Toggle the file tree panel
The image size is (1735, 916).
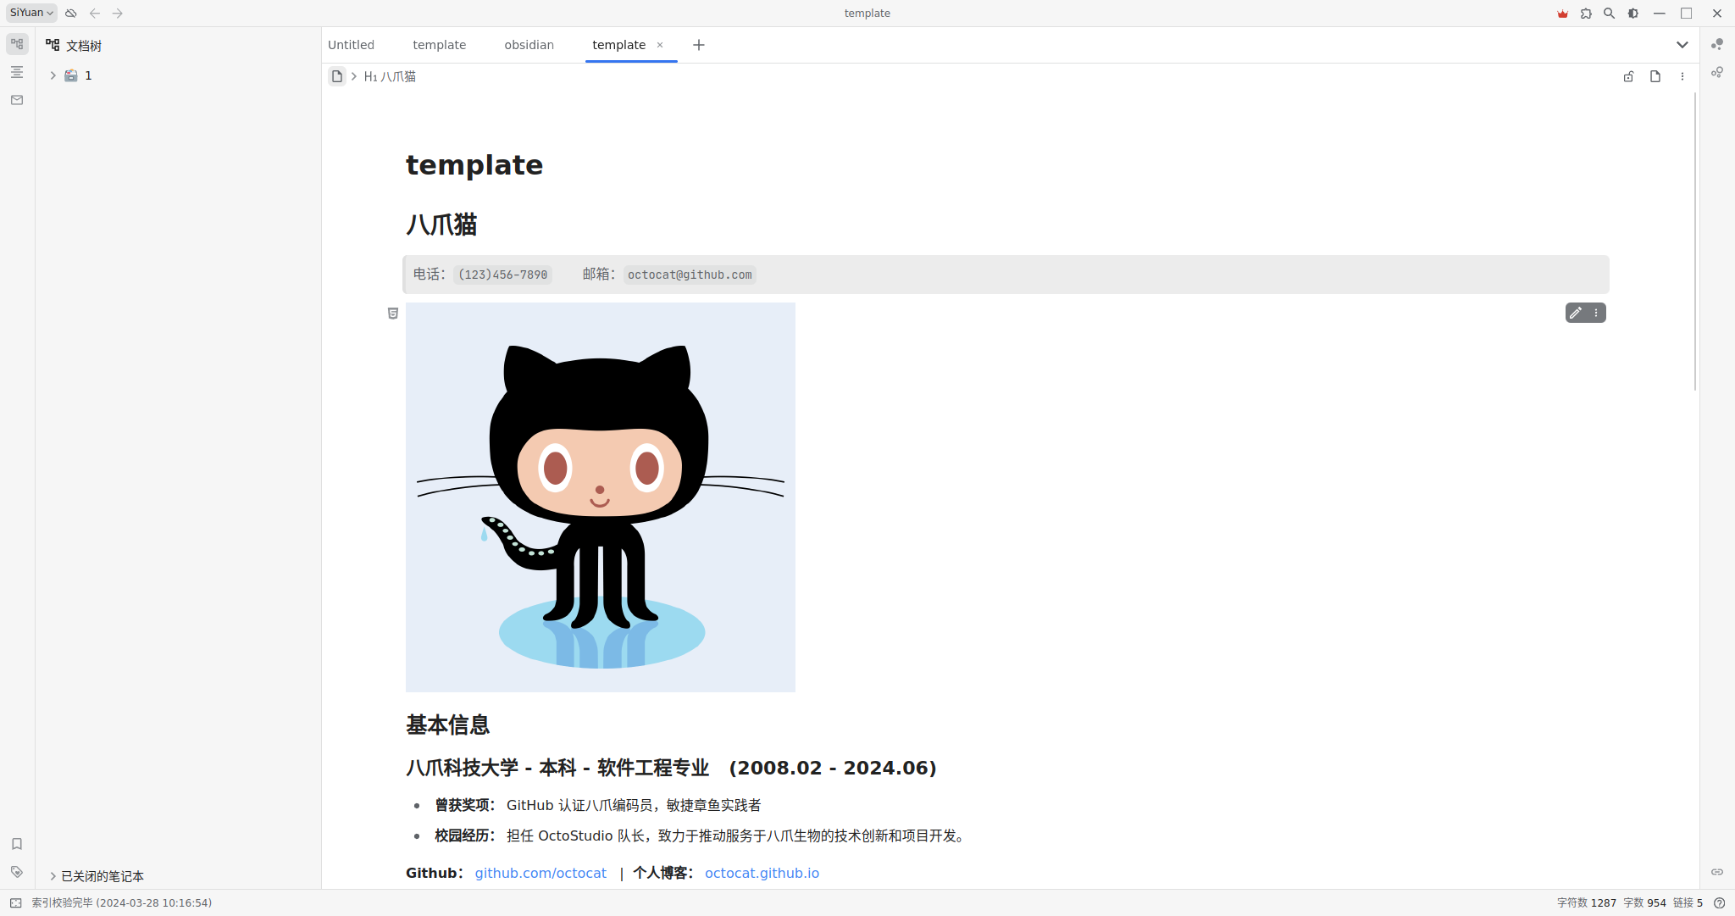(17, 44)
